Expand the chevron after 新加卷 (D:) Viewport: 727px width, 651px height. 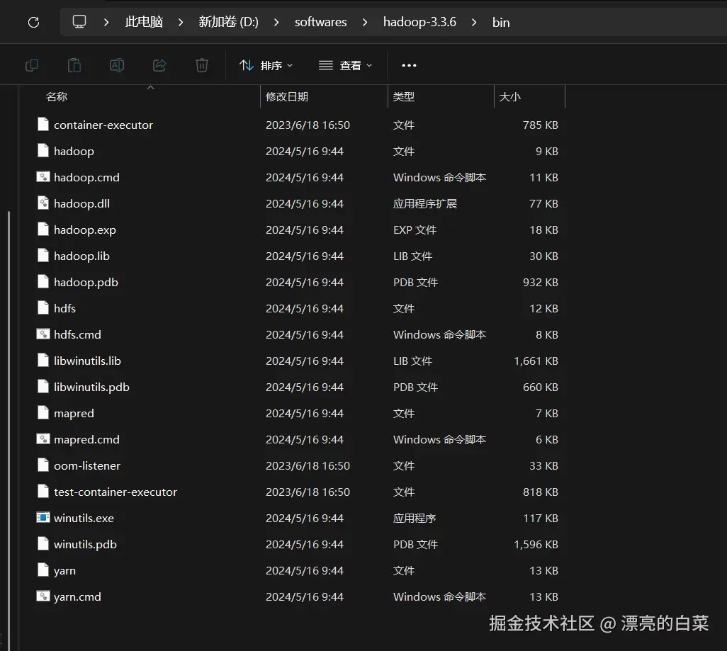[276, 22]
